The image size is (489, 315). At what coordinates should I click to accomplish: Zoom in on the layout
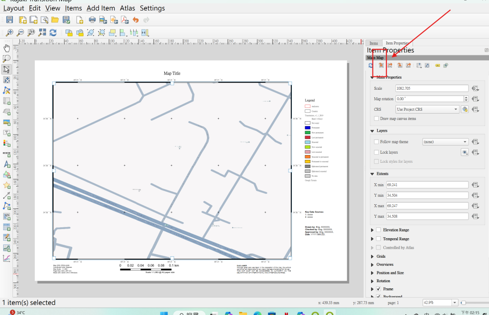tap(10, 32)
